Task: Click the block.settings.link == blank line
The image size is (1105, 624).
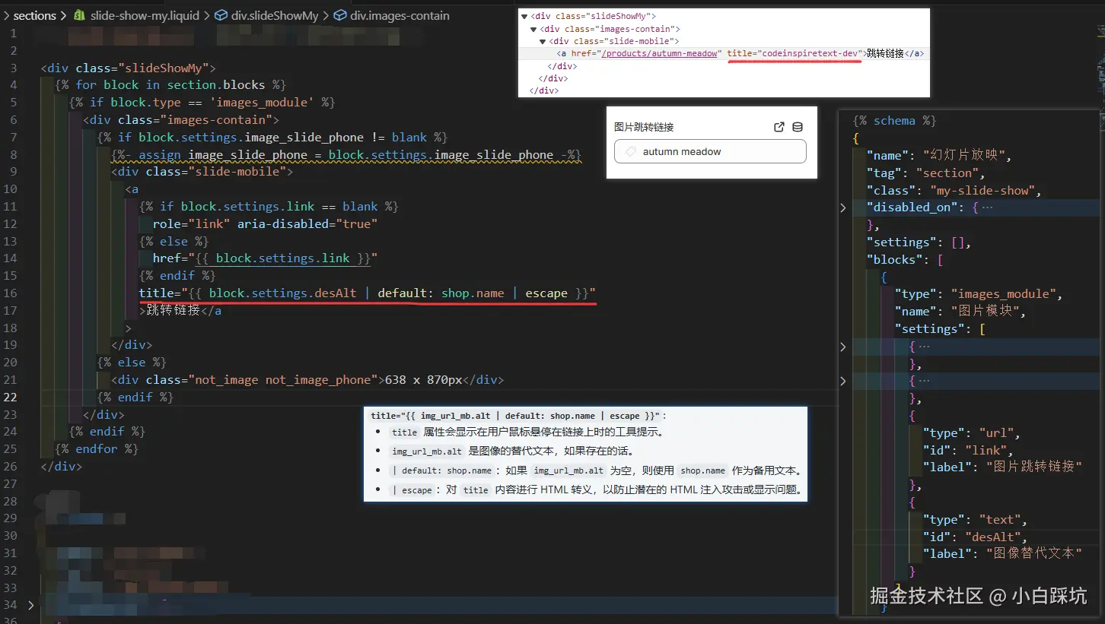Action: pyautogui.click(x=269, y=206)
